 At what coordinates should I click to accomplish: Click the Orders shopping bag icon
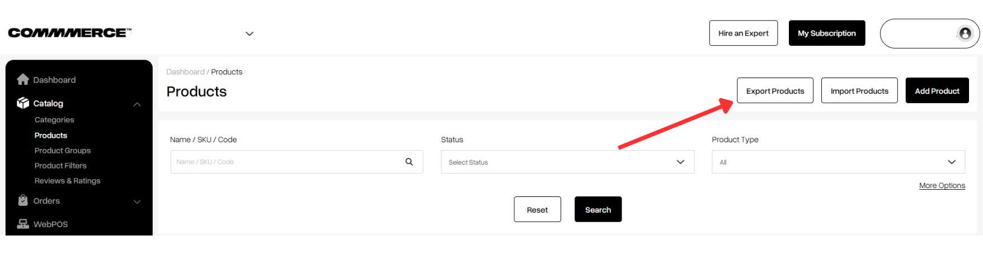23,201
